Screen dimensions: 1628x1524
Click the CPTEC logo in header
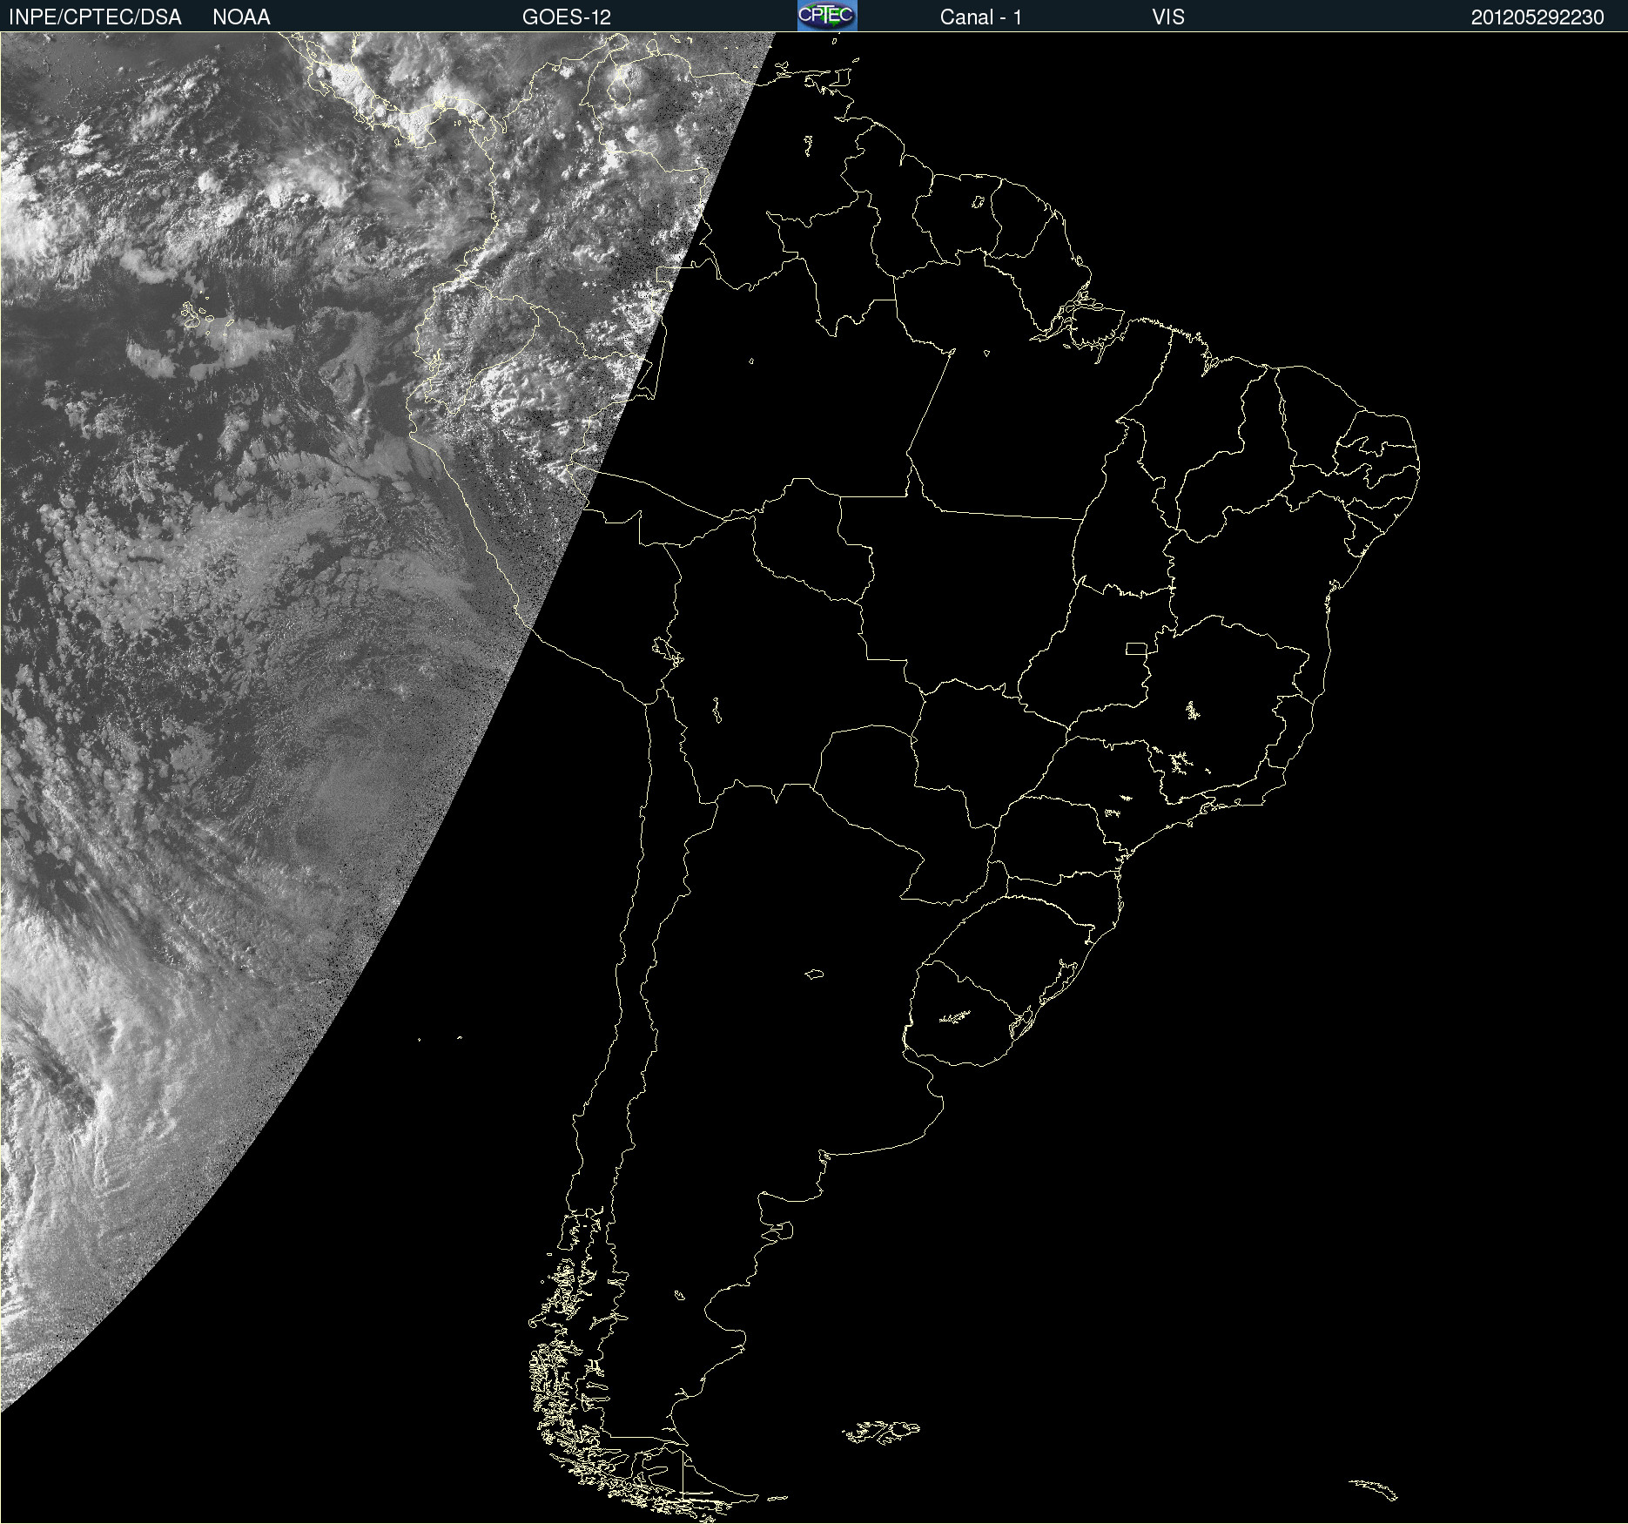pyautogui.click(x=827, y=16)
